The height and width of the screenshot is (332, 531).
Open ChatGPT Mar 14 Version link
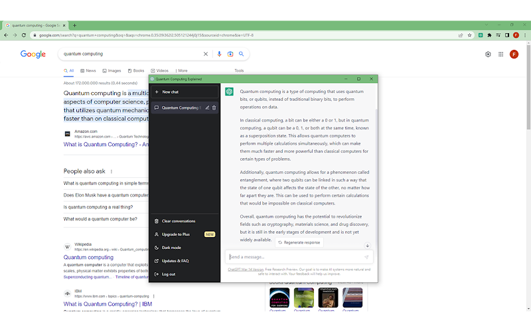[246, 270]
